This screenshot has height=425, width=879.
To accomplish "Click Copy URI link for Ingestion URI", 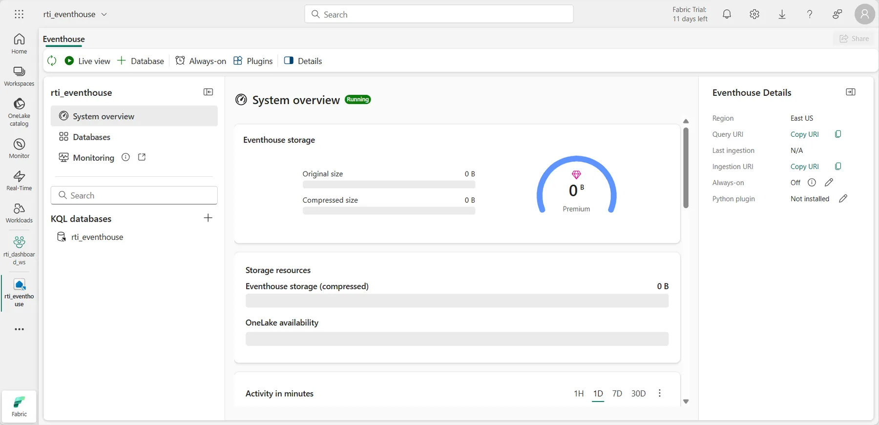I will click(x=805, y=166).
